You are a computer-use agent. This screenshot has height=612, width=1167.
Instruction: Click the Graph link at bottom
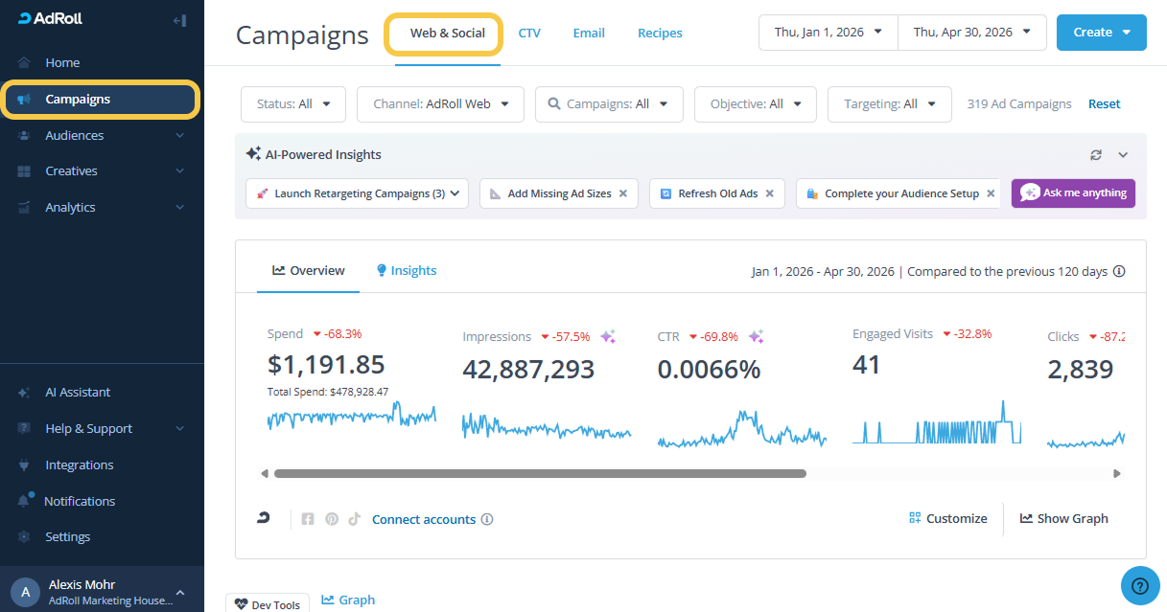click(348, 600)
